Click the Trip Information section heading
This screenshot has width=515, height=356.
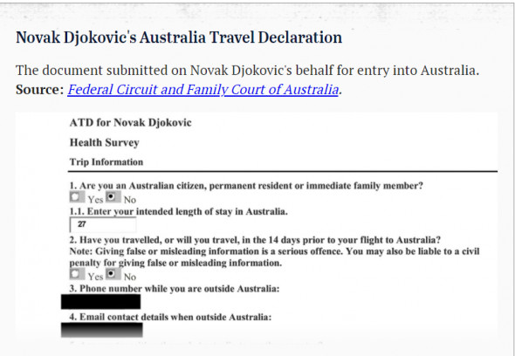point(106,162)
